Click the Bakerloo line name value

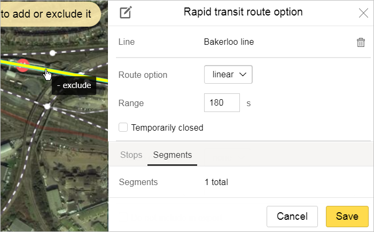pos(229,42)
